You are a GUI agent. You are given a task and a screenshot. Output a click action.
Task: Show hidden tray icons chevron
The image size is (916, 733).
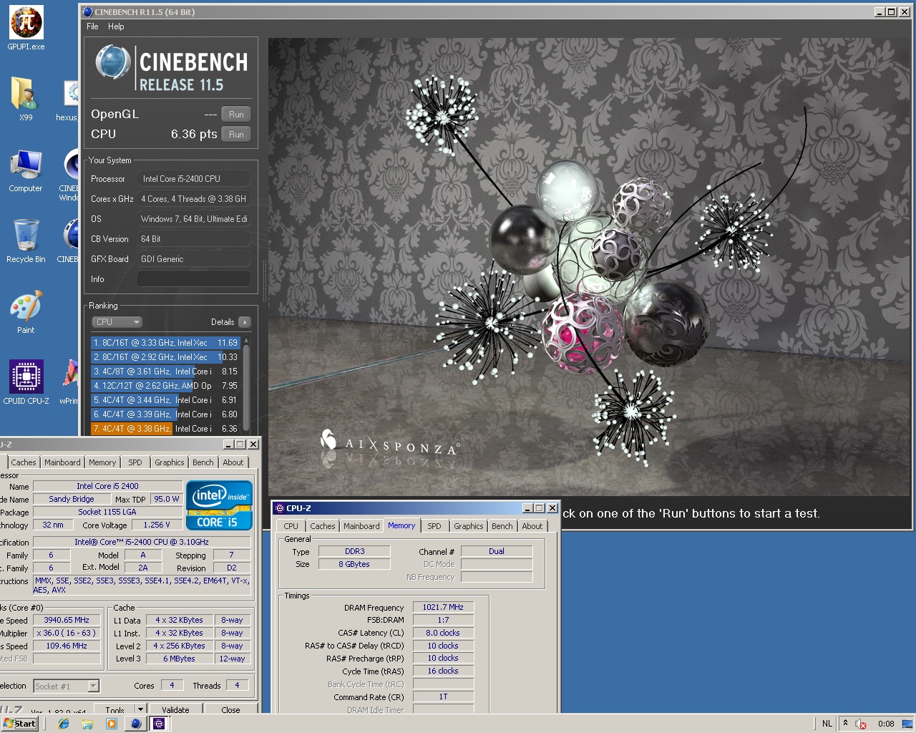point(845,724)
